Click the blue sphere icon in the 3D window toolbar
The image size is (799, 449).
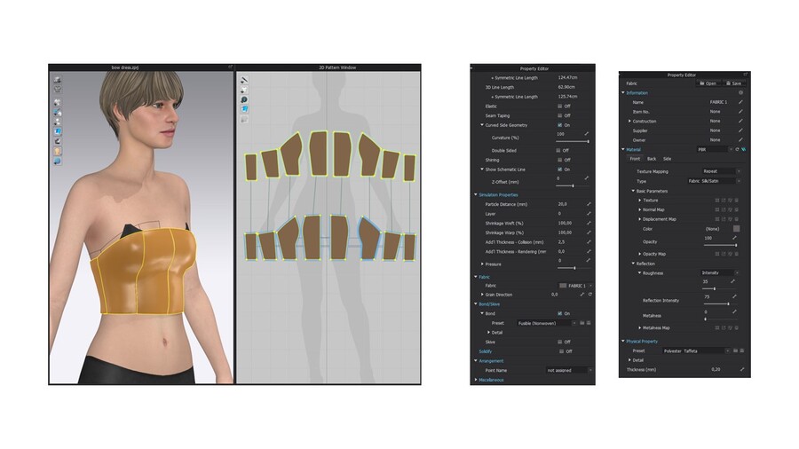tap(58, 161)
